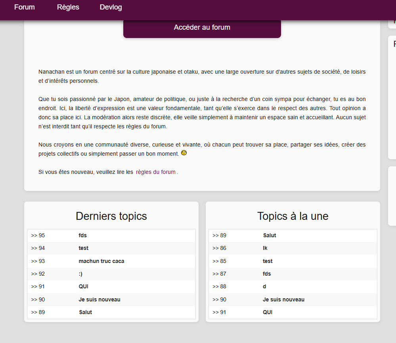Open 'test' topic in Topics à la une
396x343 pixels.
[x=268, y=261]
